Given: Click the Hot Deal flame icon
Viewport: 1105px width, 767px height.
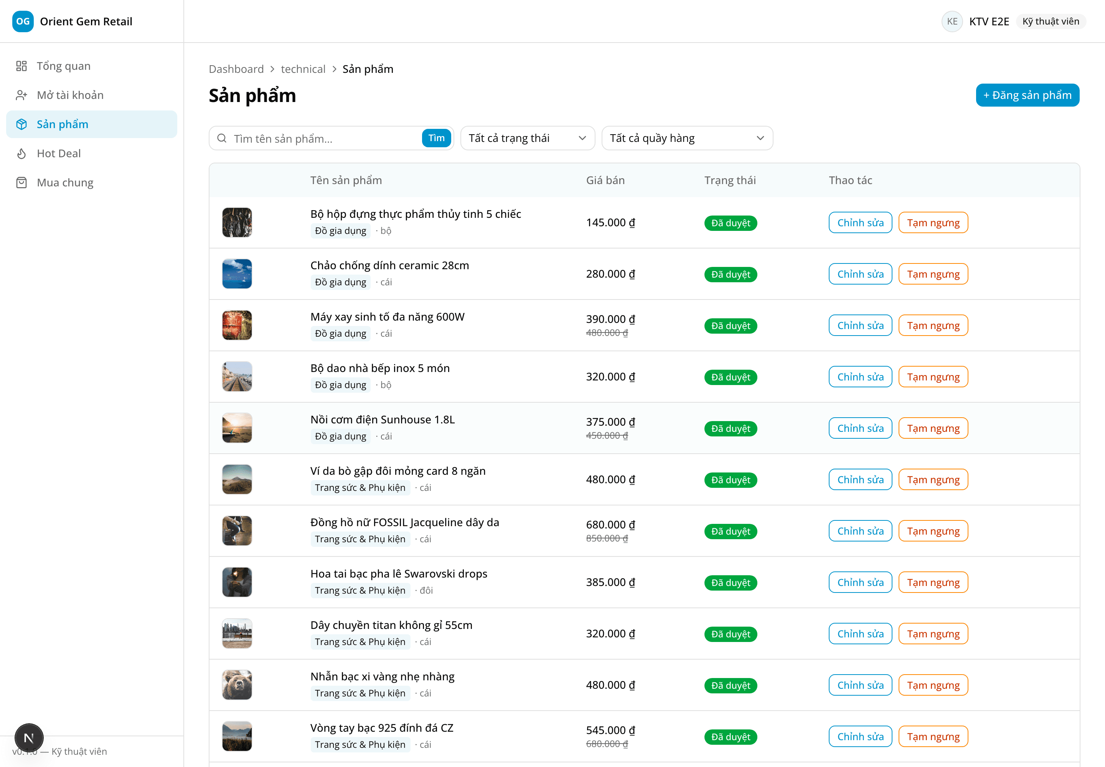Looking at the screenshot, I should [x=21, y=154].
